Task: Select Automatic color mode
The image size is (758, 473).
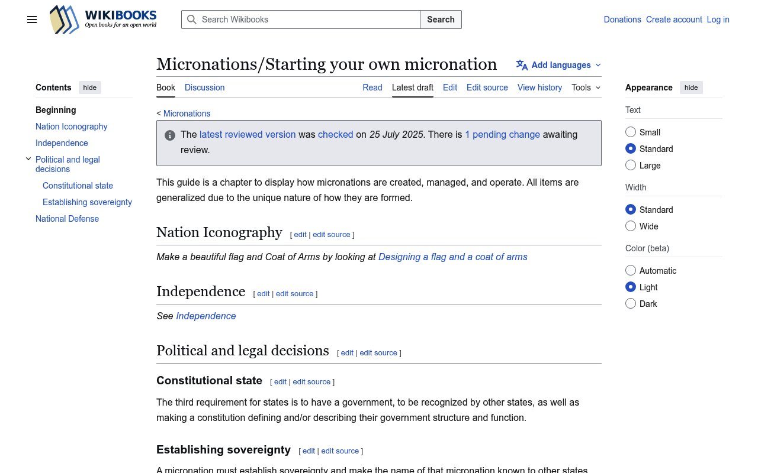Action: point(631,271)
